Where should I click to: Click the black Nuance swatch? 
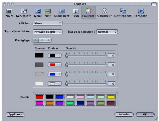click(x=39, y=55)
